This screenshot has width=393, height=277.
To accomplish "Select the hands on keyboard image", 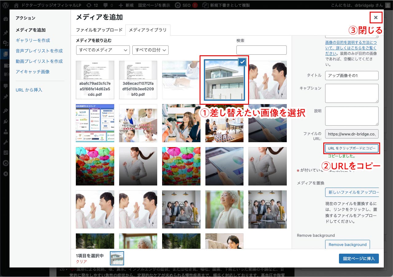I will (181, 80).
